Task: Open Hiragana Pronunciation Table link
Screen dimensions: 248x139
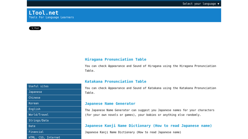Action: [115, 59]
